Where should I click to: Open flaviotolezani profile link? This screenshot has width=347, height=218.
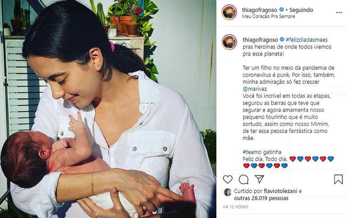(x=281, y=191)
